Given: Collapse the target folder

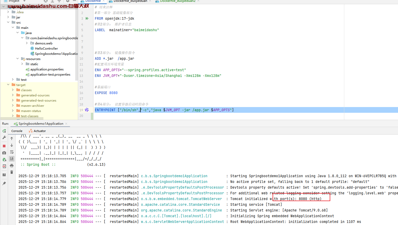Looking at the screenshot, I should (8, 85).
